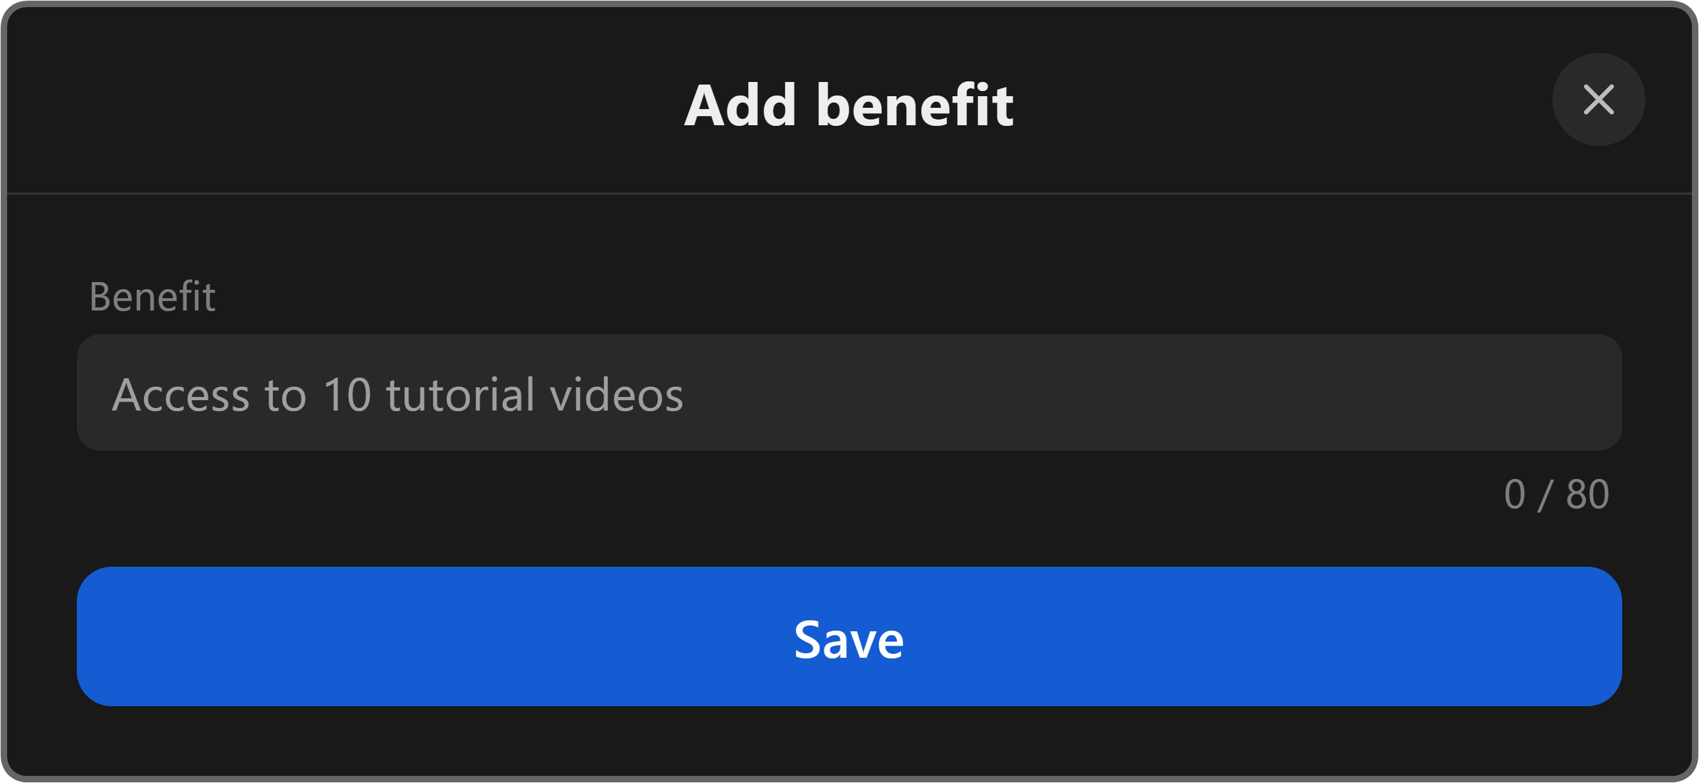Viewport: 1699px width, 783px height.
Task: Click the Save button
Action: 849,636
